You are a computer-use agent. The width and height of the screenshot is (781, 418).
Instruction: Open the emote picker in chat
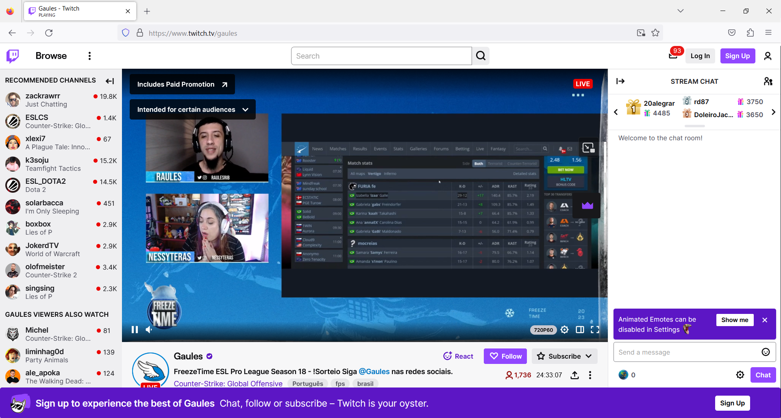(765, 352)
